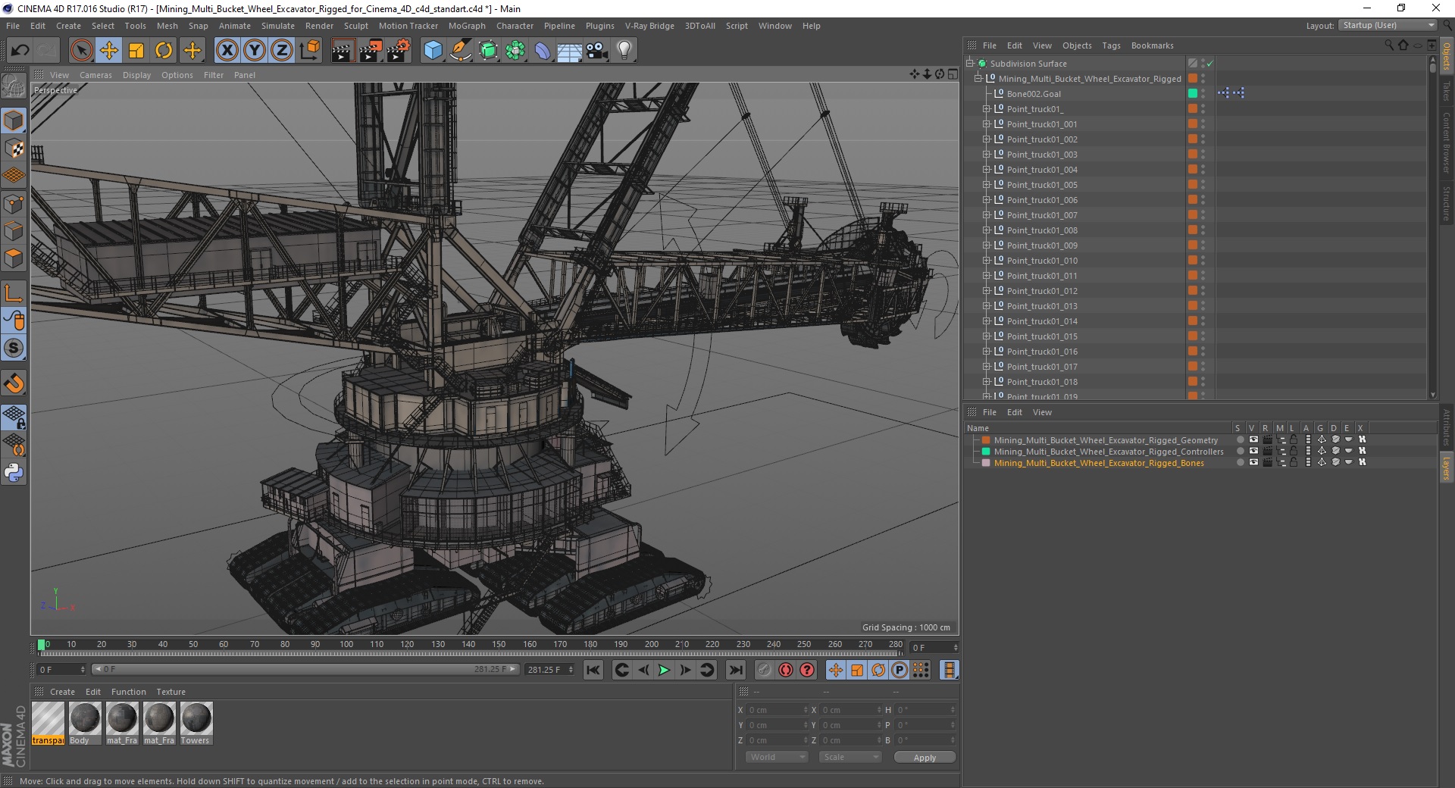Render active view clapperboard icon
Screen dimensions: 1455x788
343,51
